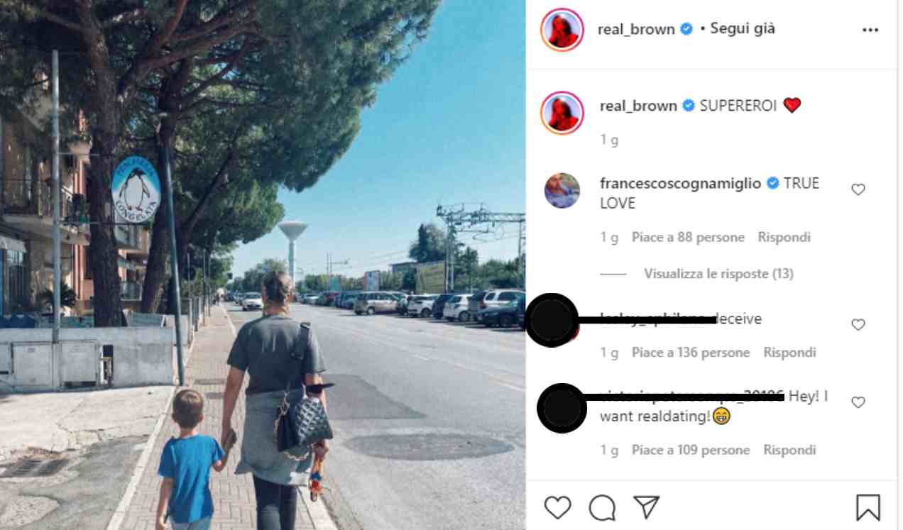903x530 pixels.
Task: Share the post with the paper plane icon
Action: (647, 507)
